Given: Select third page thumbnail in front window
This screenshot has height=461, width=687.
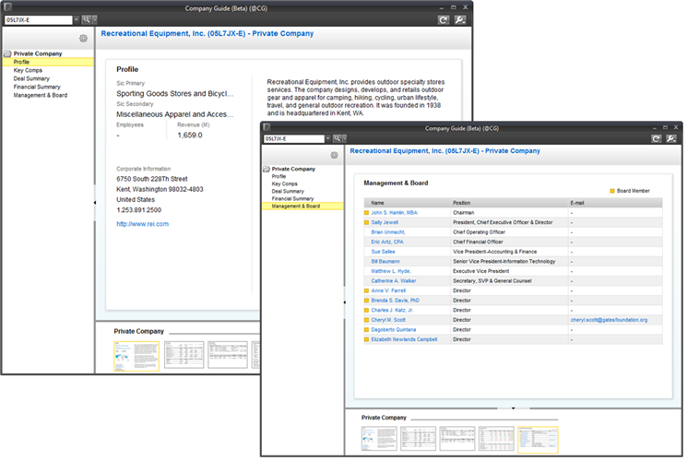Looking at the screenshot, I should click(x=457, y=438).
